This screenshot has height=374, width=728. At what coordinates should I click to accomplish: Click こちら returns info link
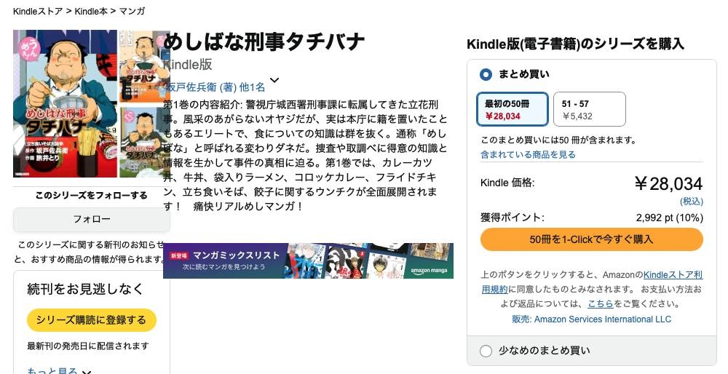(600, 303)
